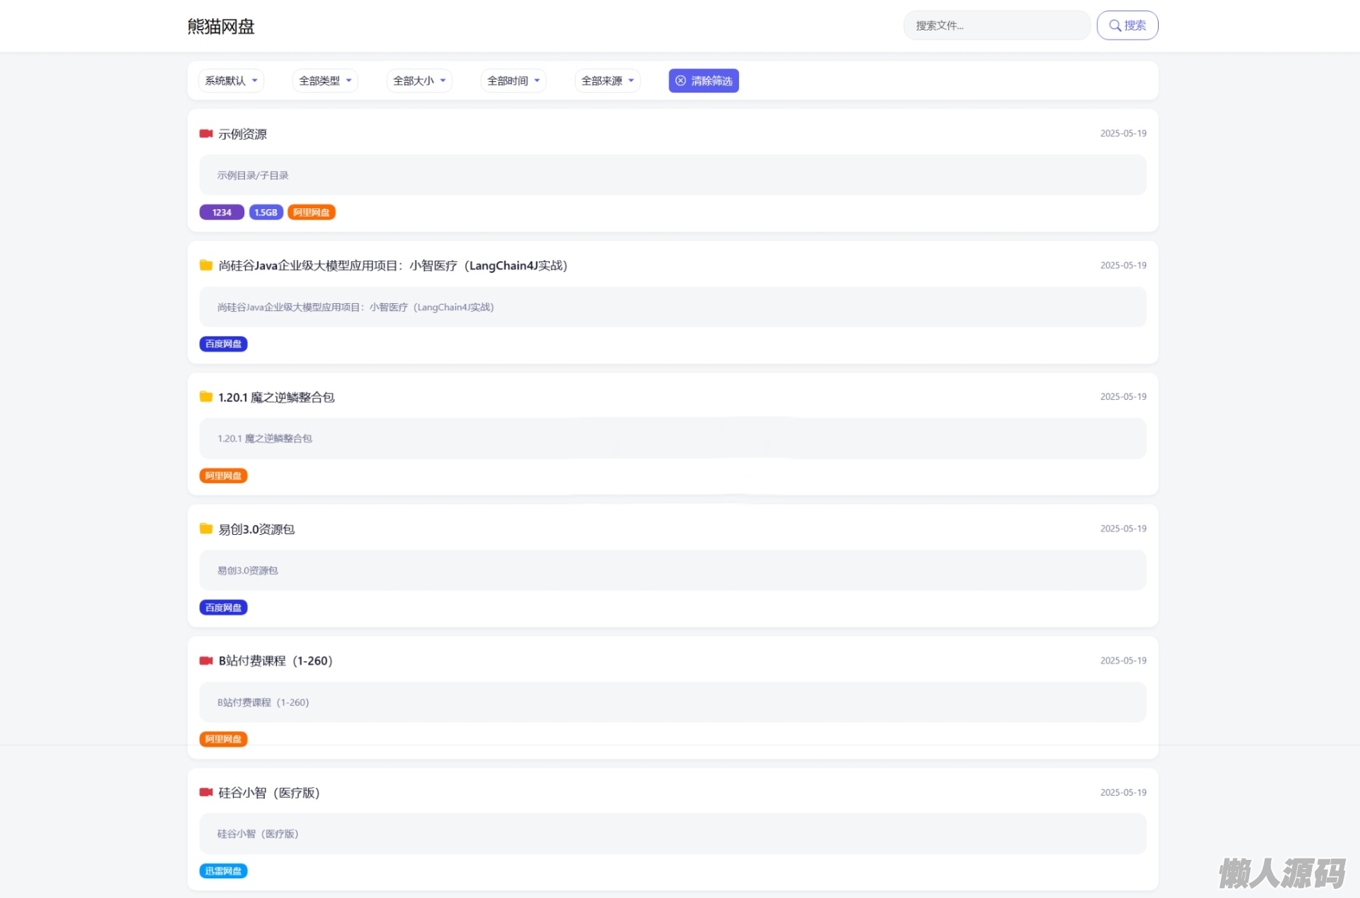
Task: Click the 示例目录/子目录 path box
Action: tap(672, 175)
